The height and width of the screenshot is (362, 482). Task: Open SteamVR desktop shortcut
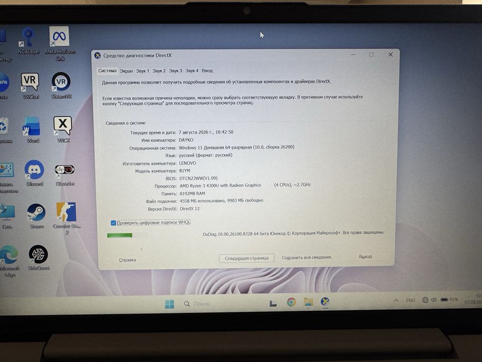[x=61, y=85]
